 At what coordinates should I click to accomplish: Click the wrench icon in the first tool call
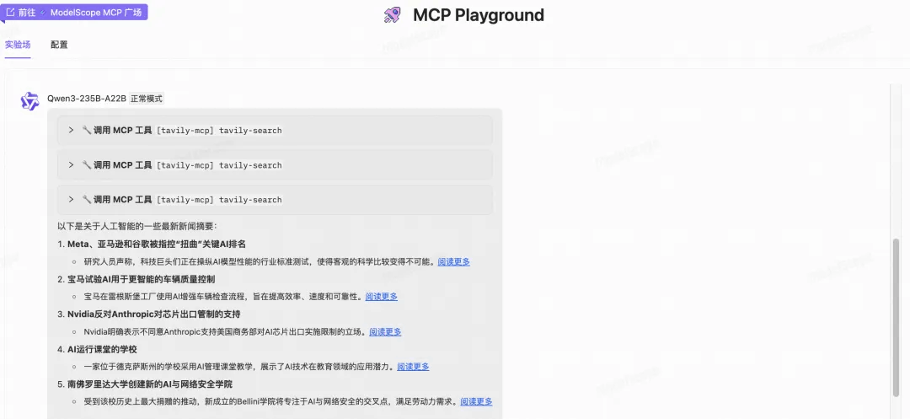coord(87,130)
